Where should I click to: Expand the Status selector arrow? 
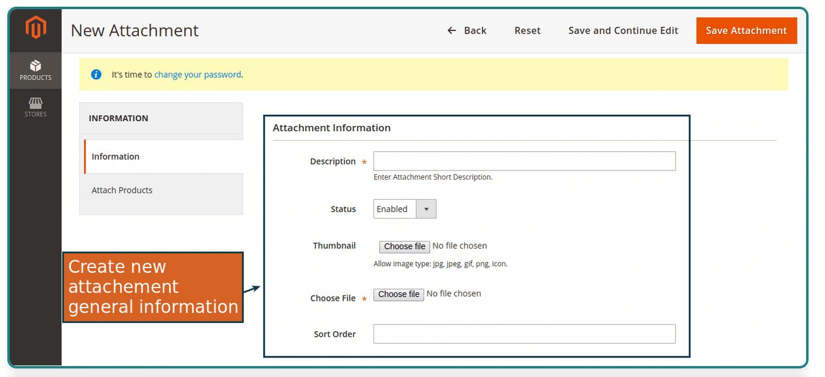(x=427, y=209)
